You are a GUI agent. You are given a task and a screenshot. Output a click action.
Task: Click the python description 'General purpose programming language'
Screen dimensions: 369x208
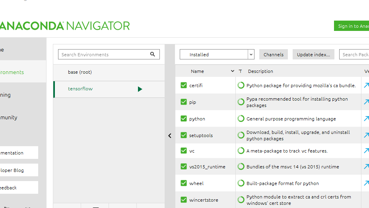coord(291,119)
